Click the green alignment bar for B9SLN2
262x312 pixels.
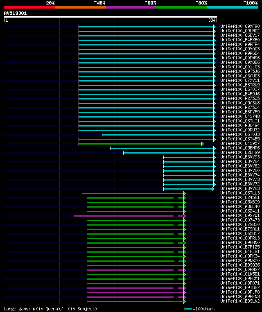click(136, 302)
